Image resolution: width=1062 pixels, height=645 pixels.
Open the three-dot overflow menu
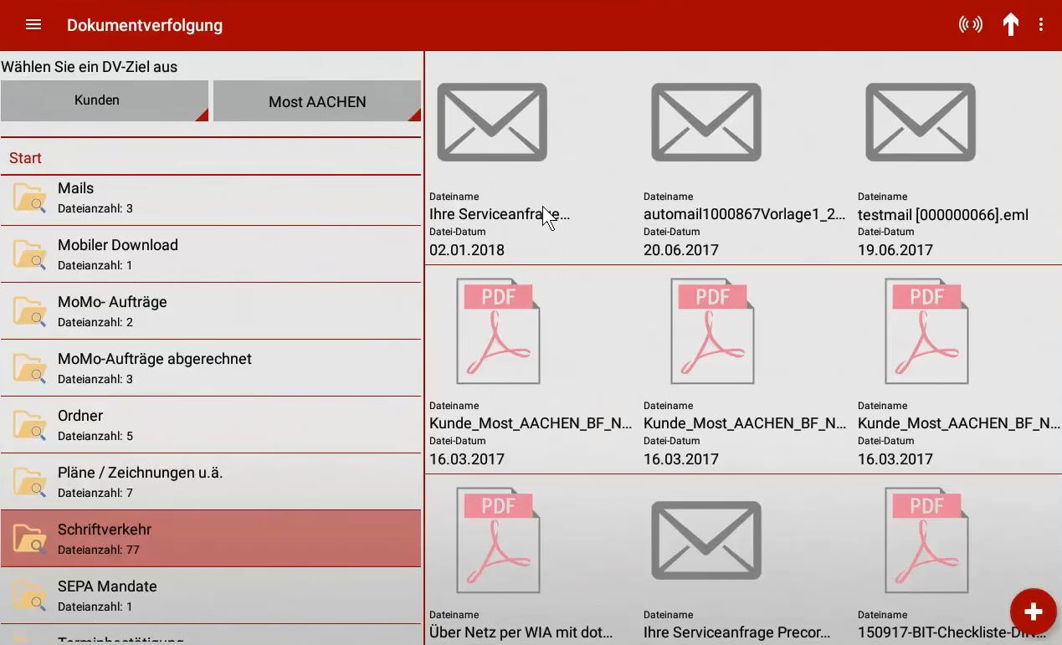coord(1041,25)
